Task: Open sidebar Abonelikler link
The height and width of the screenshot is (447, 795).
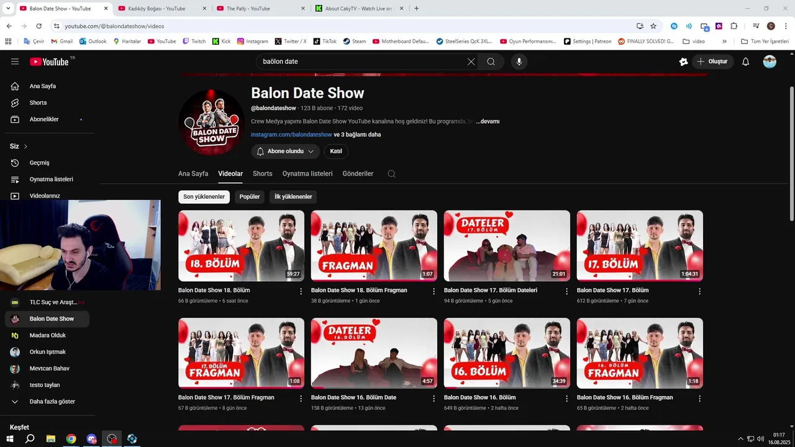Action: pyautogui.click(x=47, y=119)
